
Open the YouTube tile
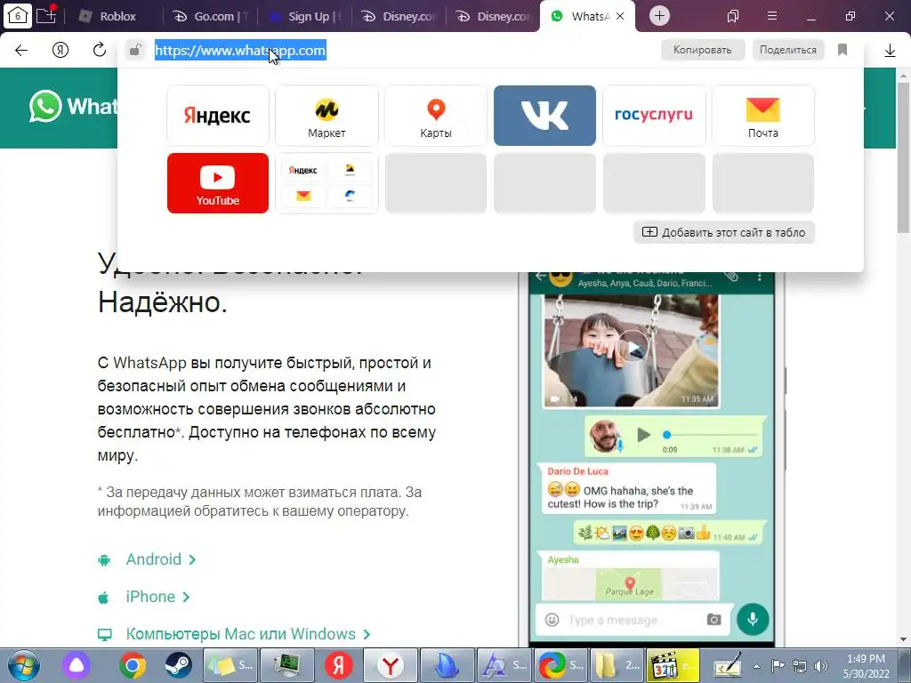click(x=218, y=183)
